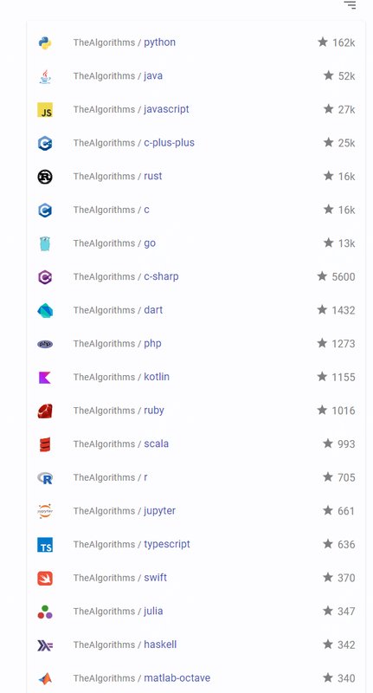Click the blue R language logo
This screenshot has height=693, width=373.
pos(45,478)
